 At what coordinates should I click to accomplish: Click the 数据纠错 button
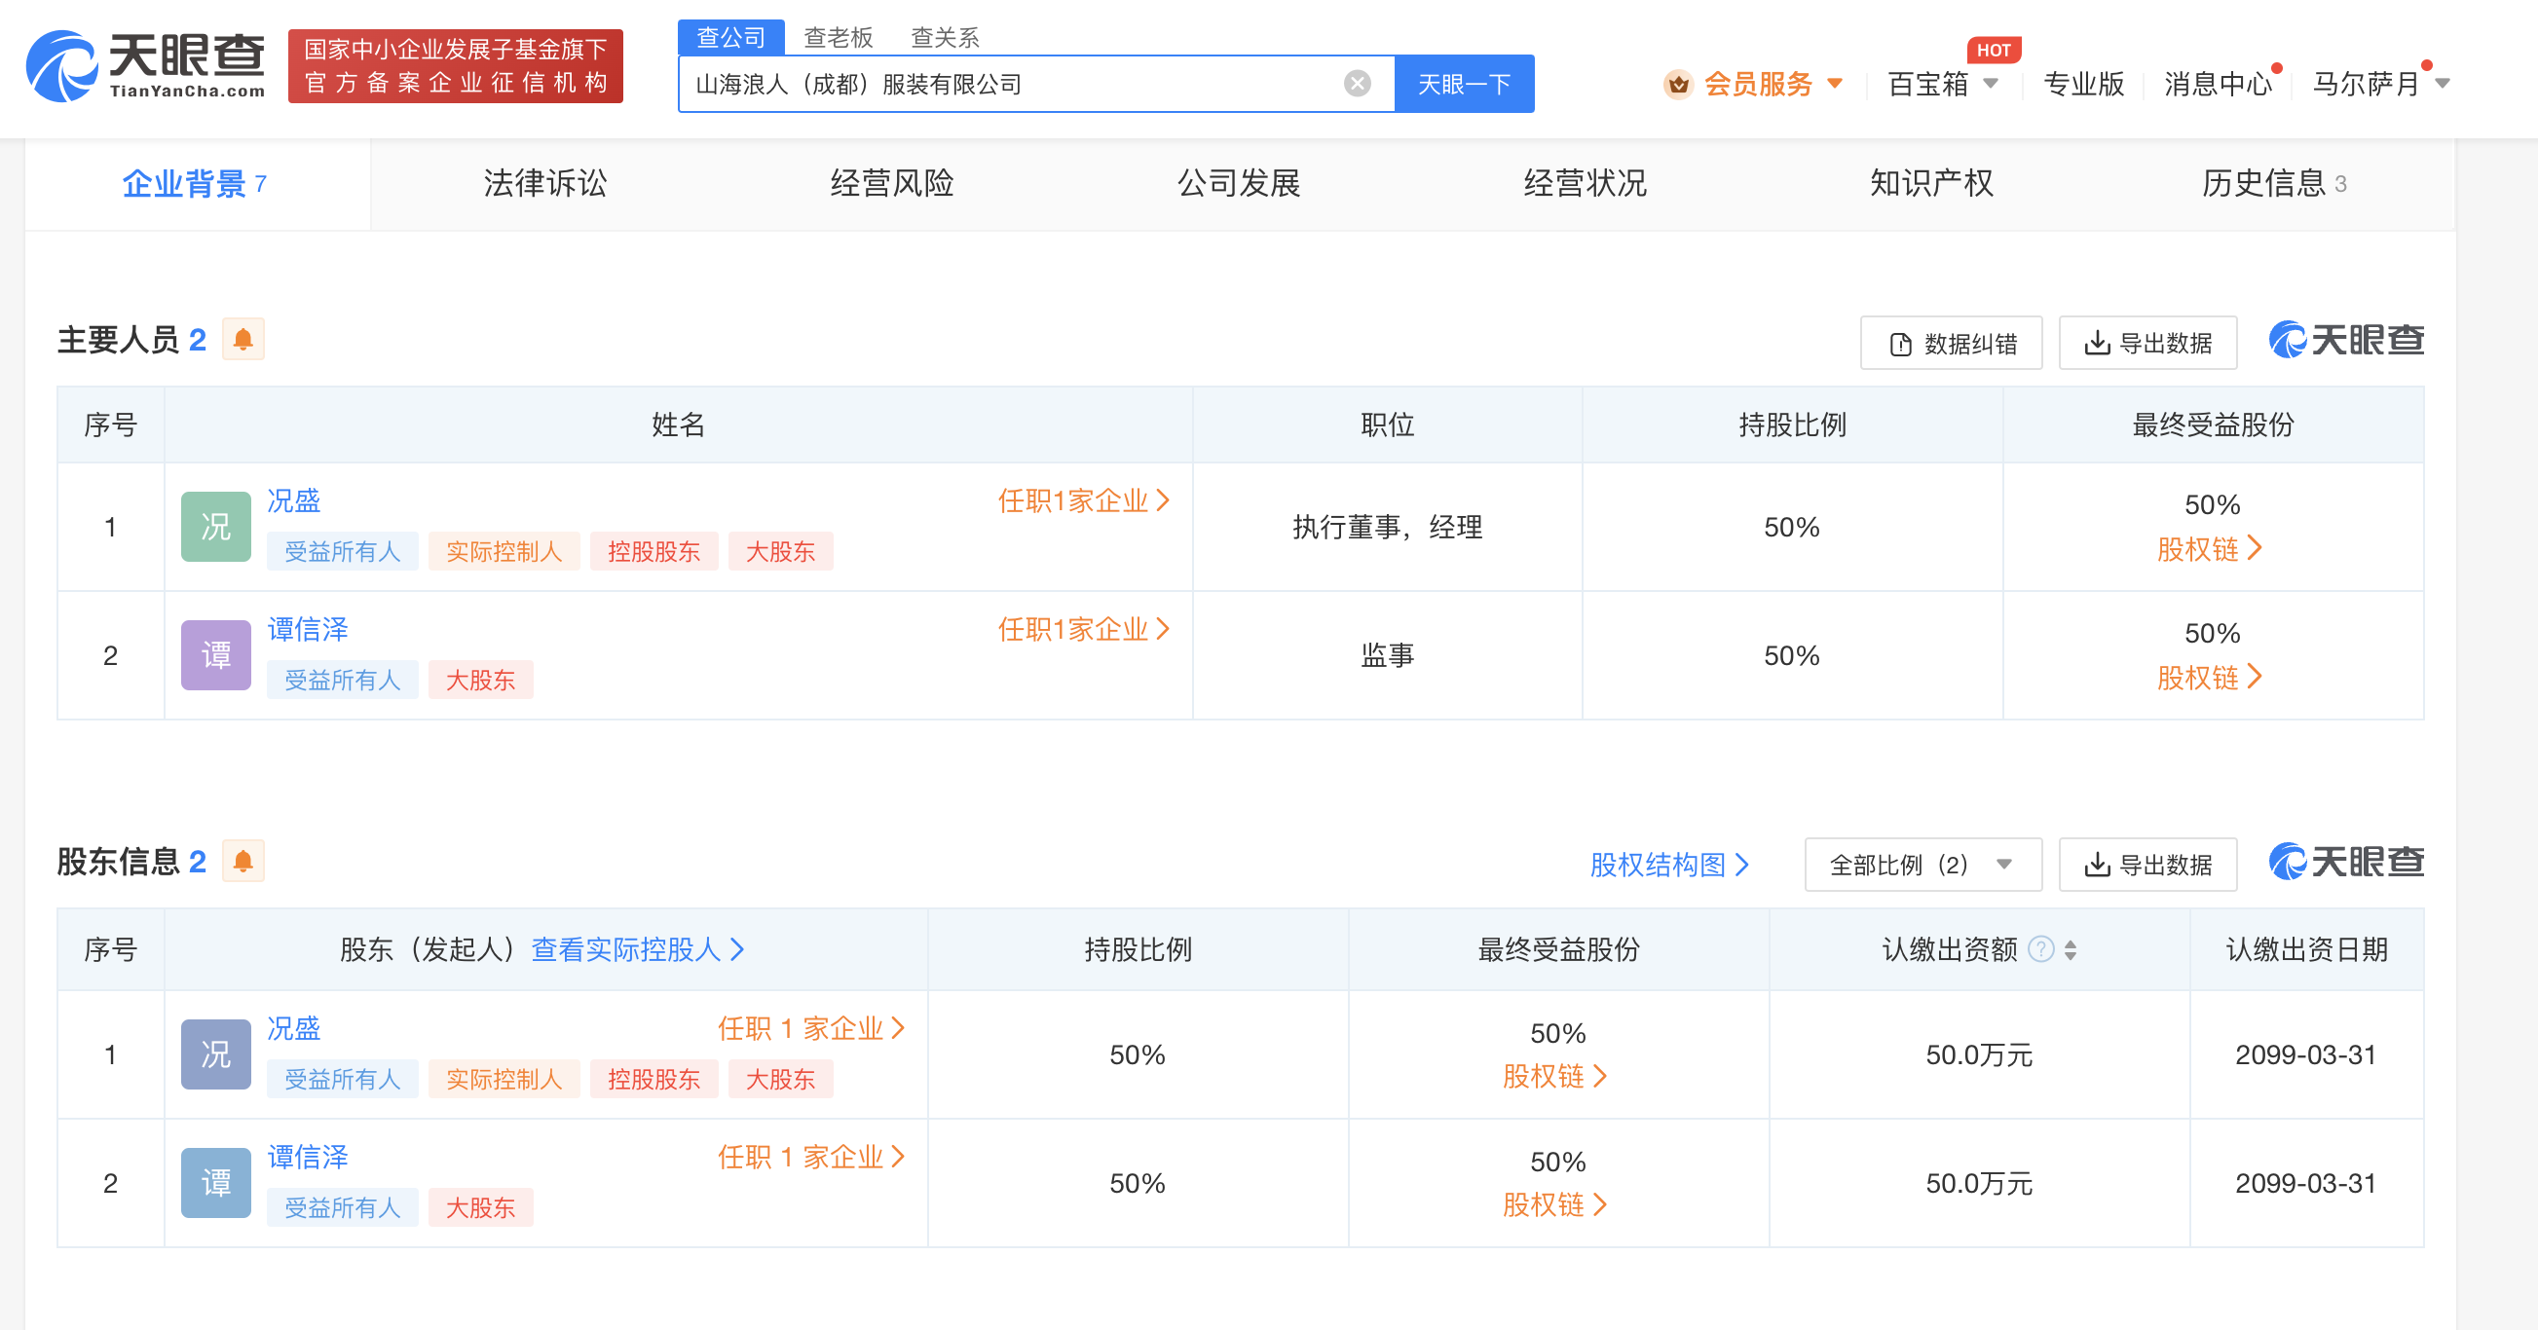pos(1951,343)
